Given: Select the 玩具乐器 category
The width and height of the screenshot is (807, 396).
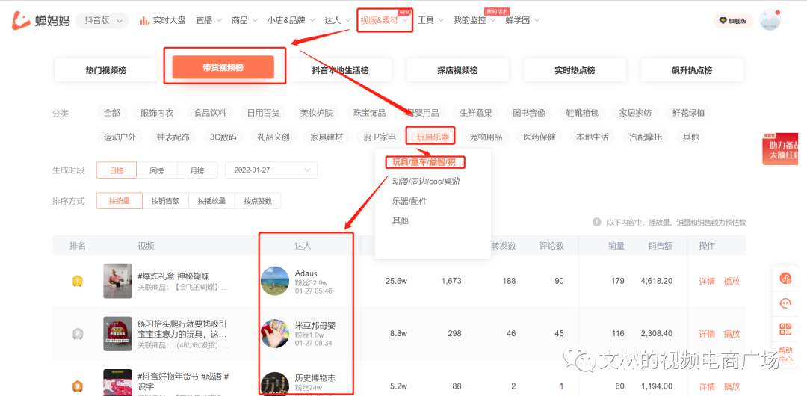Looking at the screenshot, I should click(433, 137).
